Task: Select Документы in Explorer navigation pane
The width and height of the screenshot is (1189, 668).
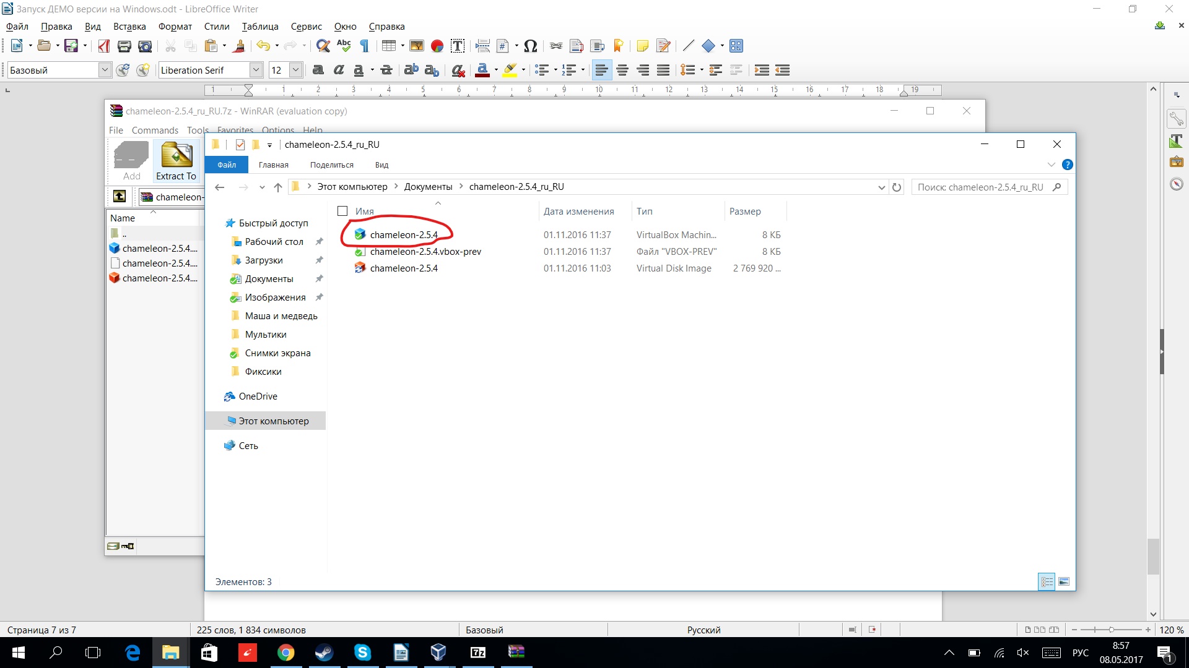Action: (269, 279)
